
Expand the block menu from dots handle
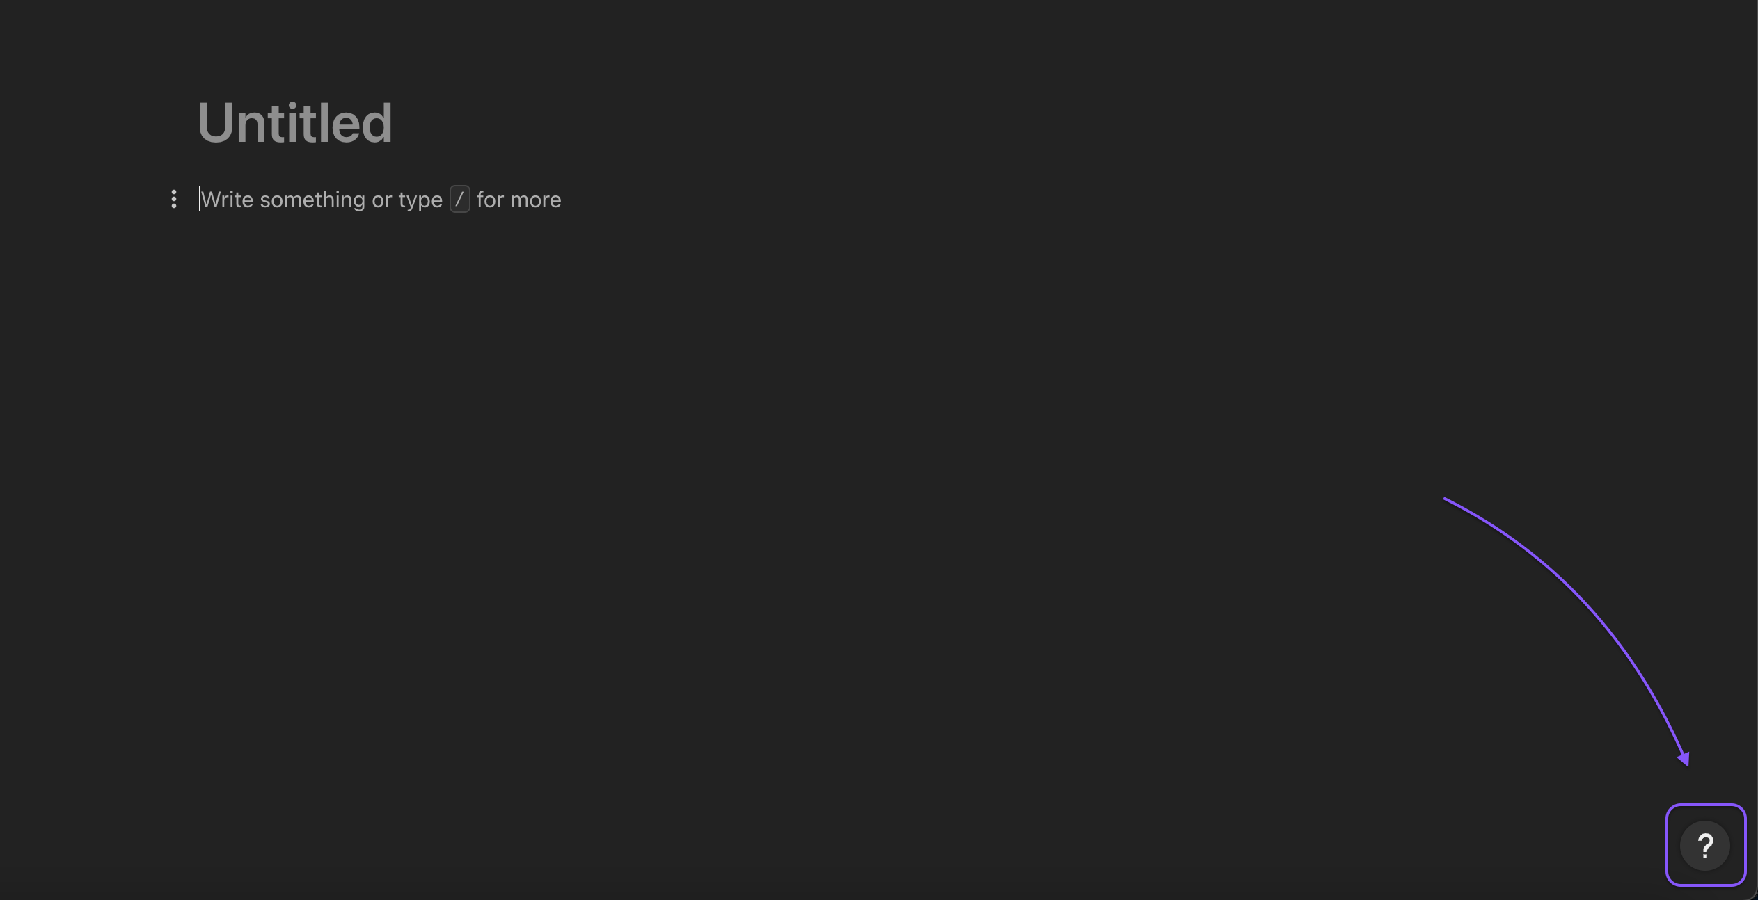pos(174,200)
